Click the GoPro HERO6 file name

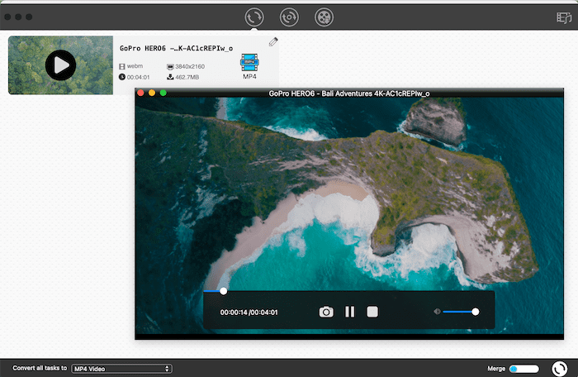[x=176, y=48]
